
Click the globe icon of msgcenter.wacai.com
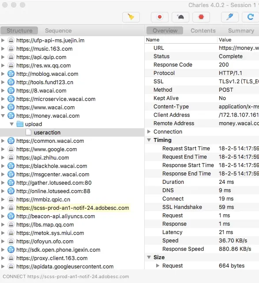pyautogui.click(x=11, y=175)
